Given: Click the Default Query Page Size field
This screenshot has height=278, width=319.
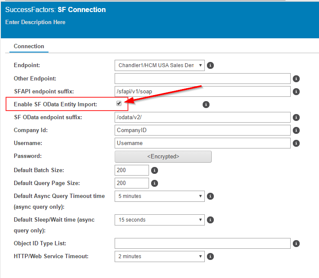Looking at the screenshot, I should pos(132,183).
